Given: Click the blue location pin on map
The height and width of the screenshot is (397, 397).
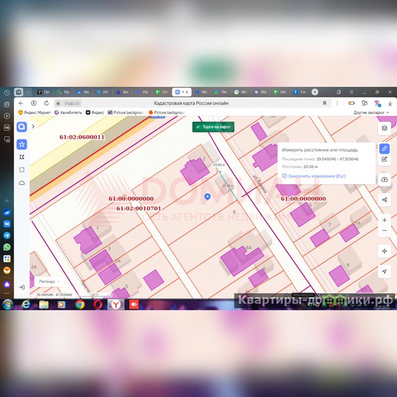Looking at the screenshot, I should (x=208, y=197).
